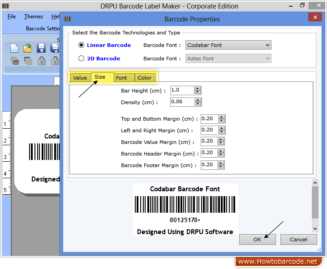Open the Themes menu
327x269 pixels.
(33, 17)
